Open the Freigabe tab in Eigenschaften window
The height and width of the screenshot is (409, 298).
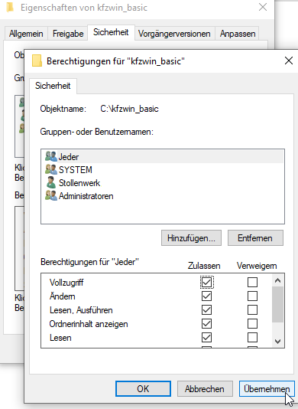68,34
